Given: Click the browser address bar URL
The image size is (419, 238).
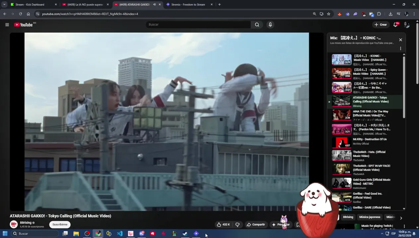Looking at the screenshot, I should click(90, 14).
